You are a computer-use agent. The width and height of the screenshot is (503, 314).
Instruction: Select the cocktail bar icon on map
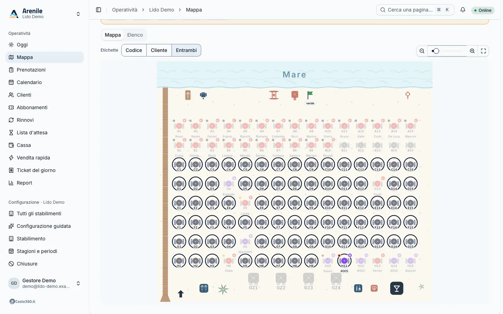pos(396,288)
